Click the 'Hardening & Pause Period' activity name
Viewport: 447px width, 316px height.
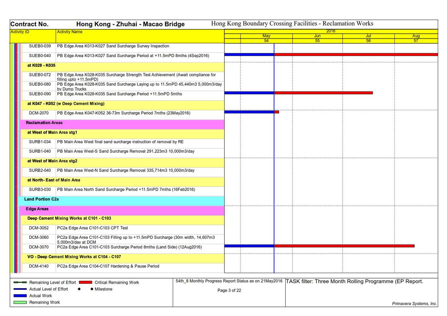[x=108, y=266]
